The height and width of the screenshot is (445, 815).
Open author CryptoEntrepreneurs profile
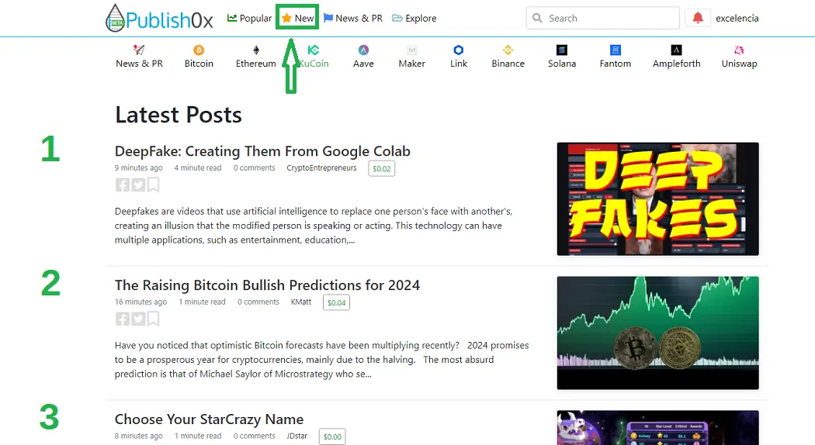(322, 167)
